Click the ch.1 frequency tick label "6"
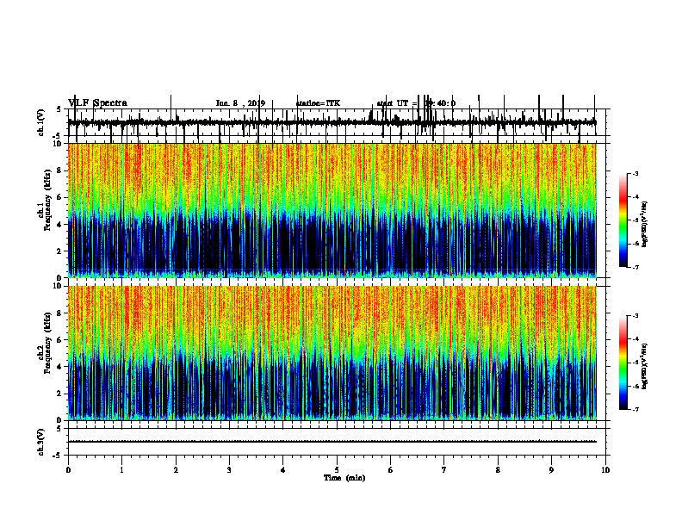682x527 pixels. tap(59, 197)
